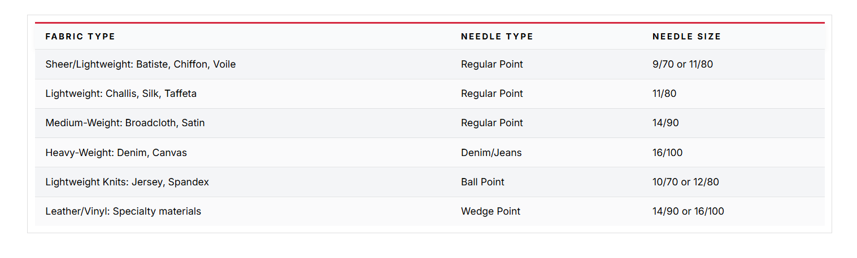
Task: Click the Fabric Type column header
Action: (80, 37)
